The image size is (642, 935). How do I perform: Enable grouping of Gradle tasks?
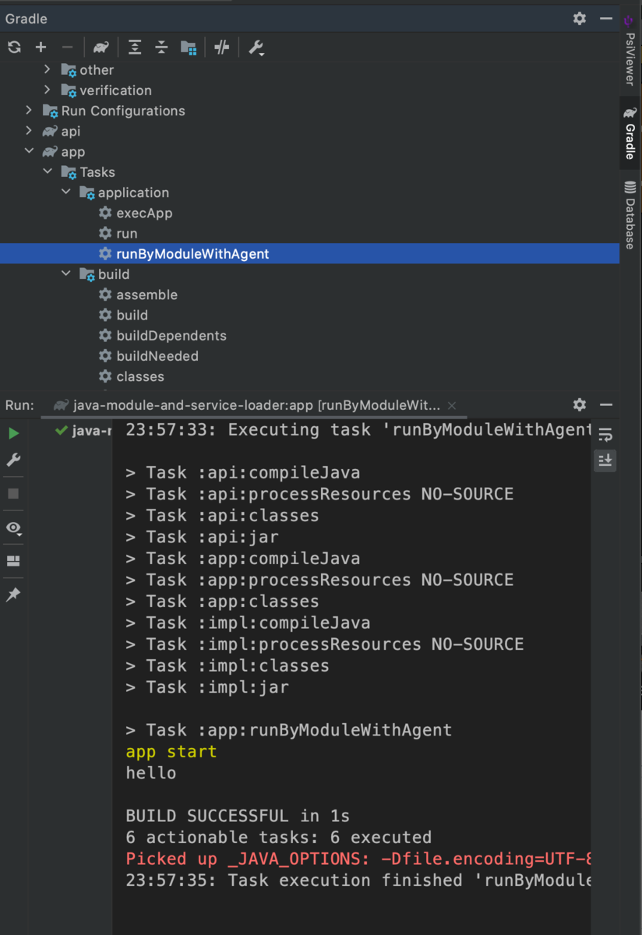point(189,48)
